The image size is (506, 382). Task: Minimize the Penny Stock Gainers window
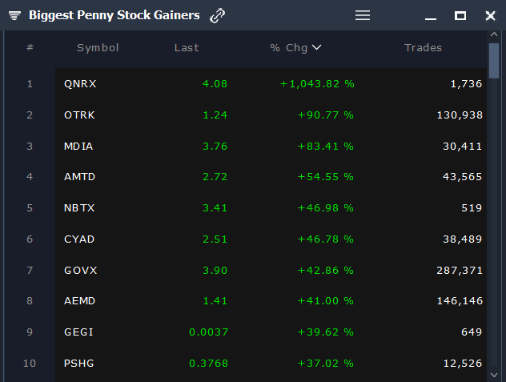[431, 16]
